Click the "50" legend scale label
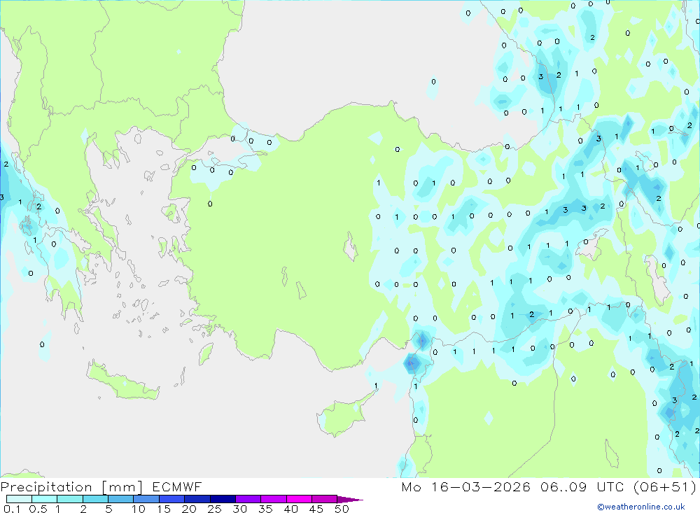This screenshot has height=513, width=700. click(342, 509)
